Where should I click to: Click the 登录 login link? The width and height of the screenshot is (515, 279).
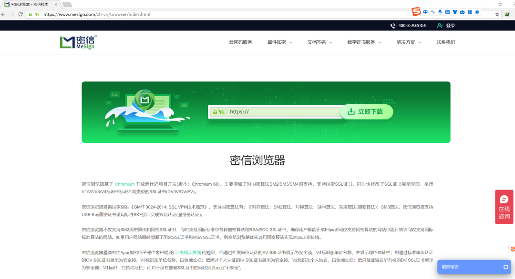click(451, 26)
